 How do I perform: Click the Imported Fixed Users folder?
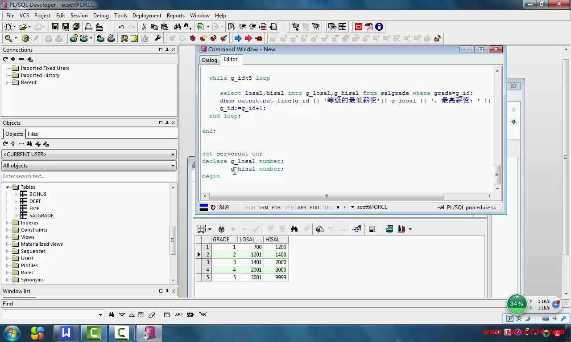(45, 68)
